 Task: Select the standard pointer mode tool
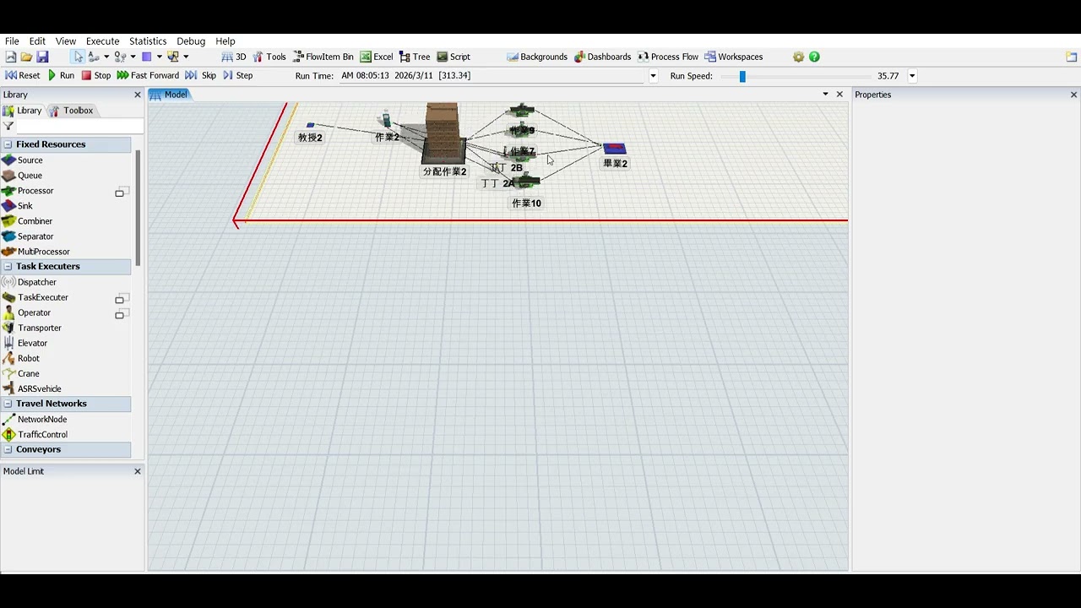79,57
